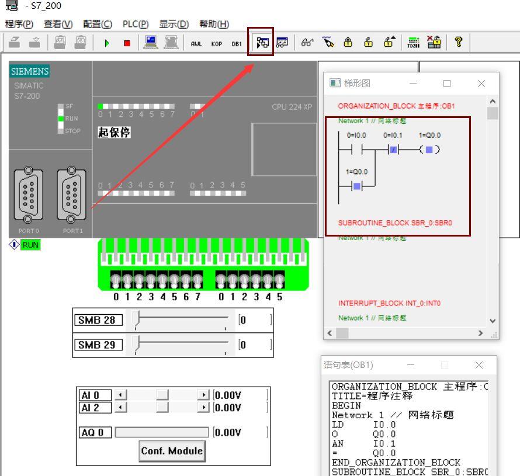Viewport: 520px width, 476px height.
Task: Click AI 0 left decrease arrow
Action: pos(121,395)
